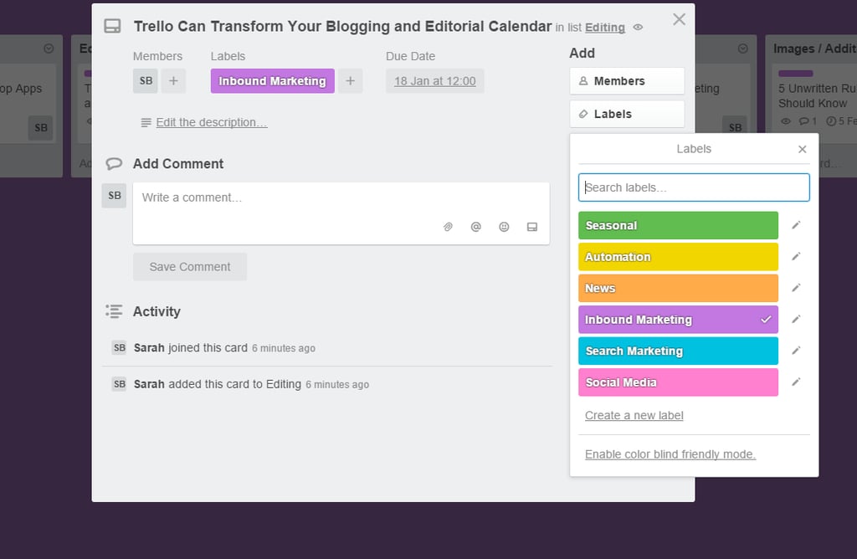Screen dimensions: 857x559
Task: Open the Members button in Add section
Action: pyautogui.click(x=627, y=81)
